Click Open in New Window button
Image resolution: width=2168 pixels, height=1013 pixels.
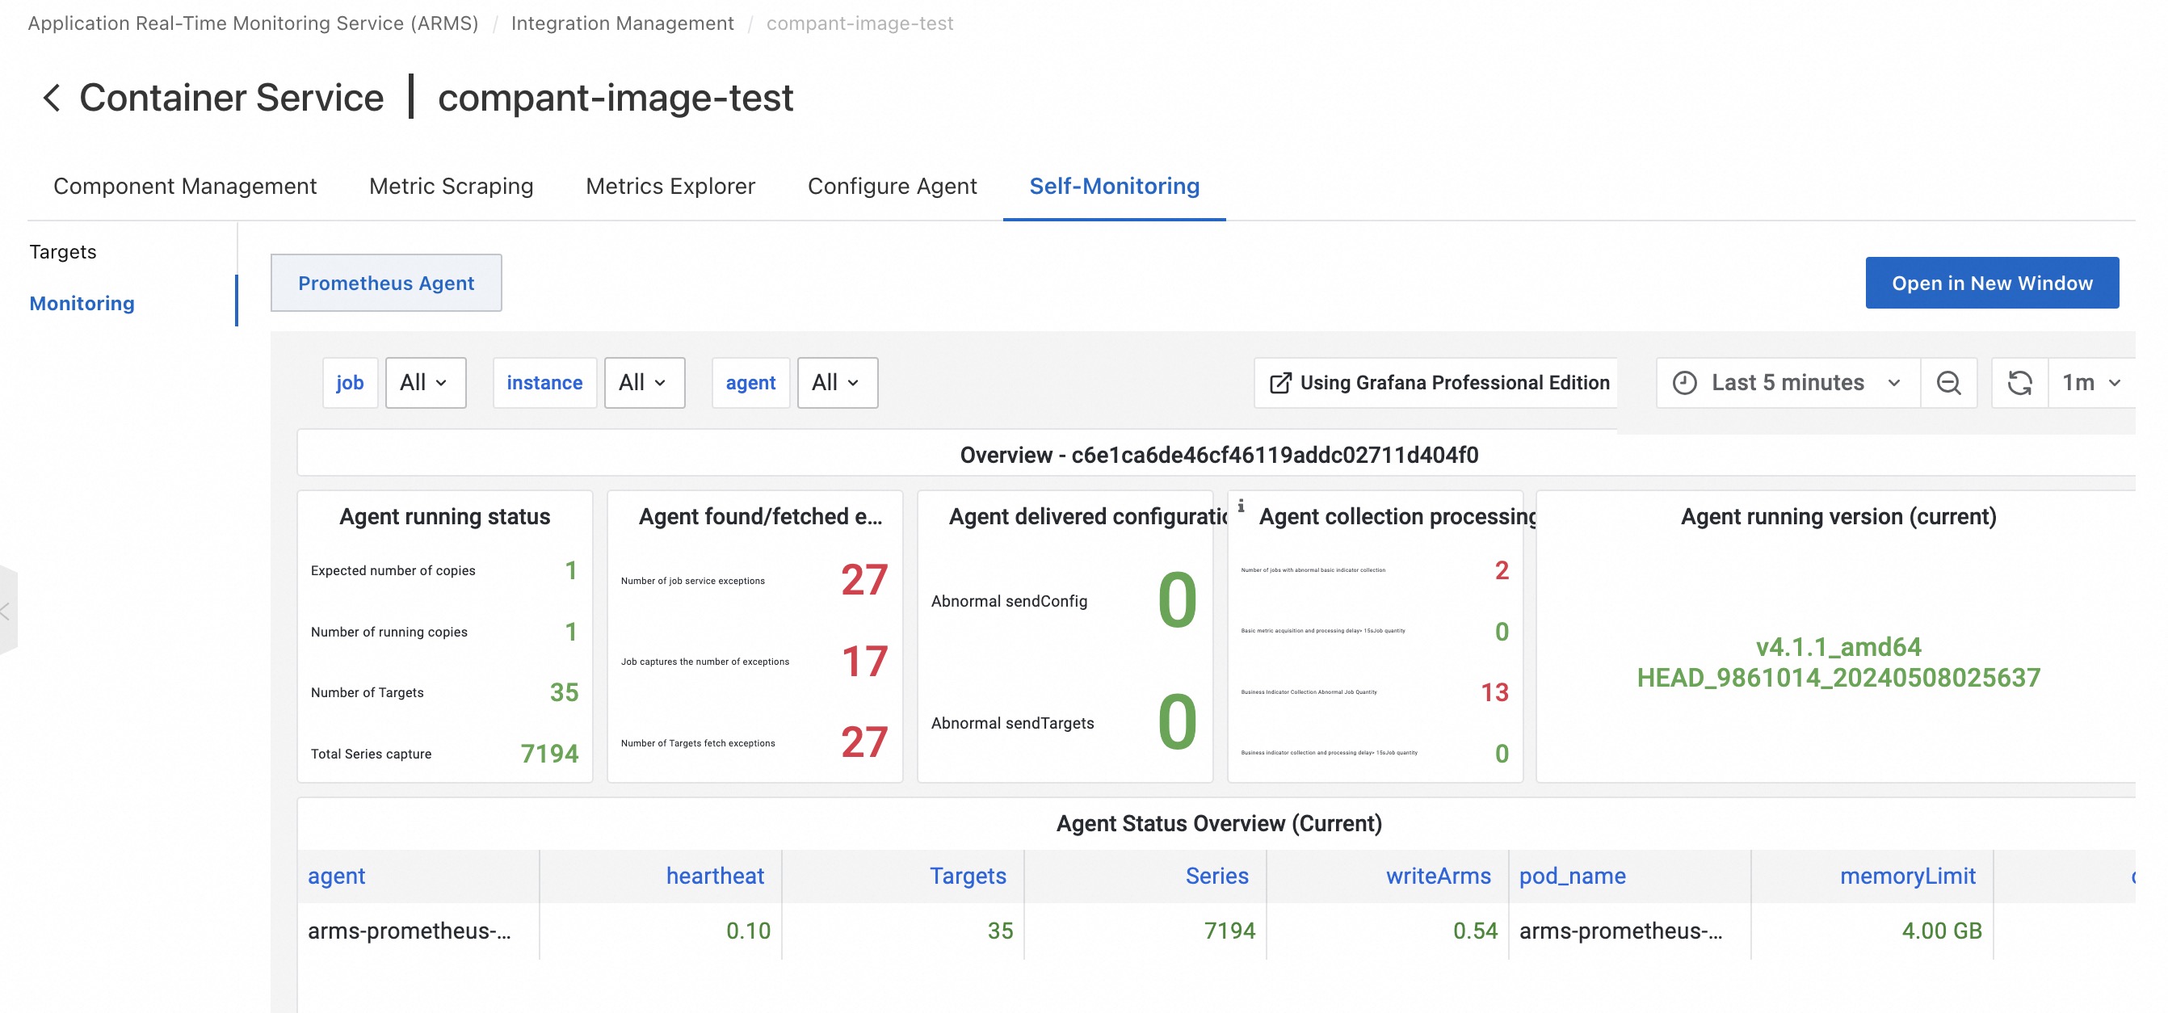pos(1991,283)
